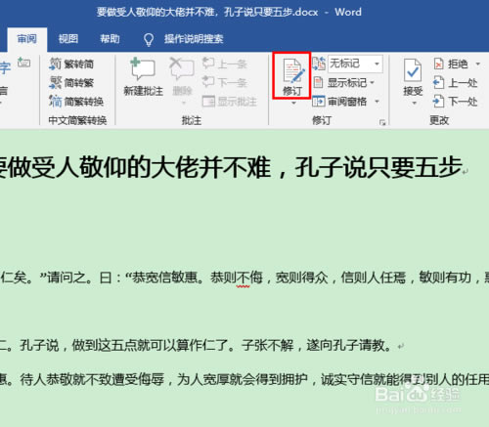
Task: Go to 下一处 next change
Action: click(x=455, y=102)
